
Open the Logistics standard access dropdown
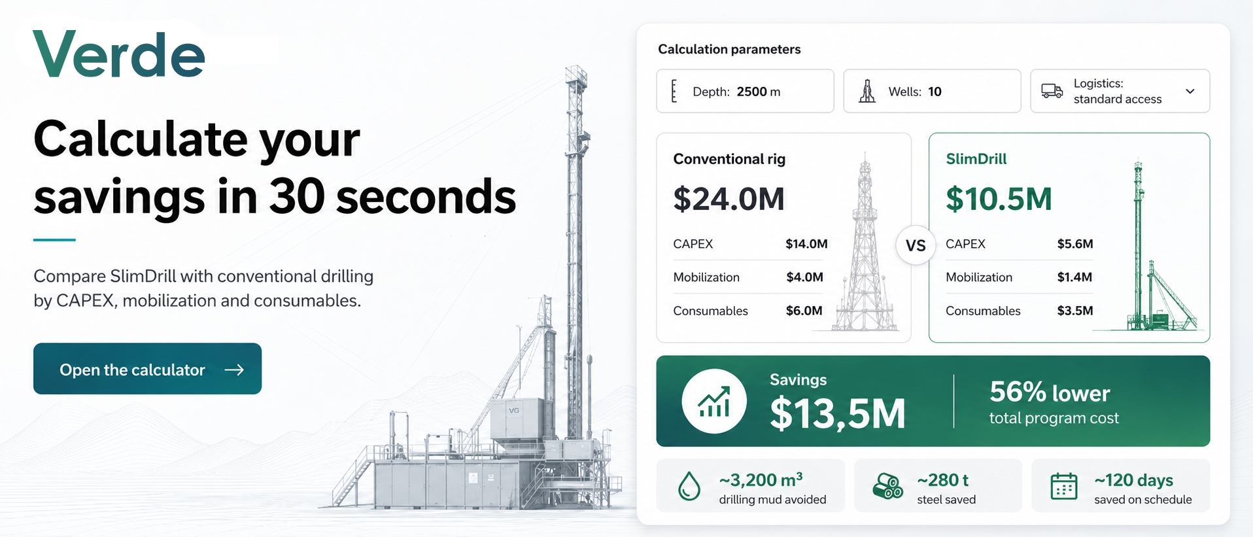(x=1120, y=91)
